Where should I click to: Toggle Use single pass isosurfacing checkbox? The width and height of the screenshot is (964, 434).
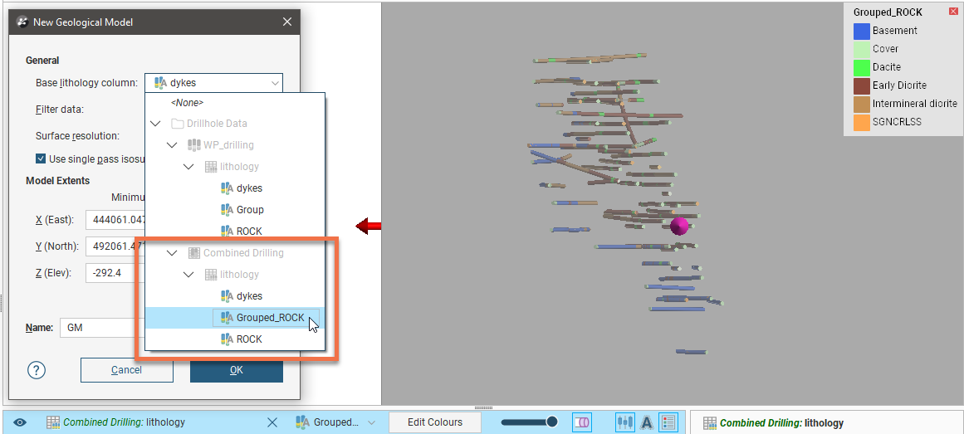pyautogui.click(x=41, y=159)
